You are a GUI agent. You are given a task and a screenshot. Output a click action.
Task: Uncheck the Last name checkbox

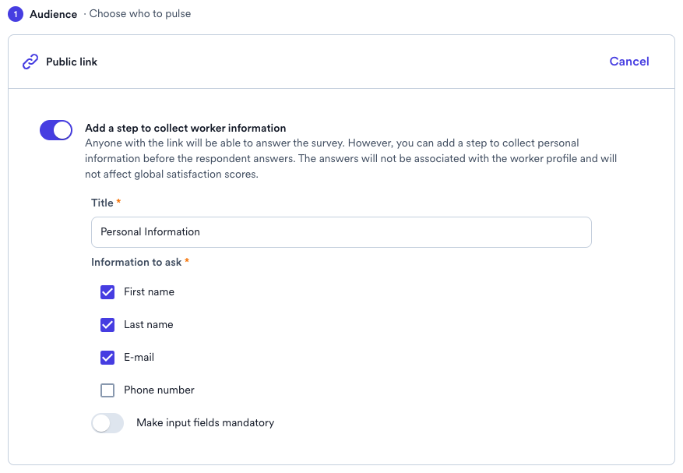107,325
